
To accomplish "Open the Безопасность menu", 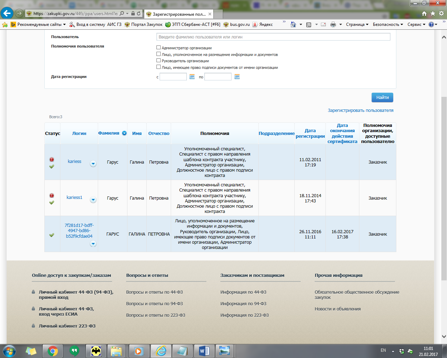I will [x=388, y=24].
